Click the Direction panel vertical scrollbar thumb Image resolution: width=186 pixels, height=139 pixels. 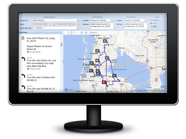[x=61, y=45]
